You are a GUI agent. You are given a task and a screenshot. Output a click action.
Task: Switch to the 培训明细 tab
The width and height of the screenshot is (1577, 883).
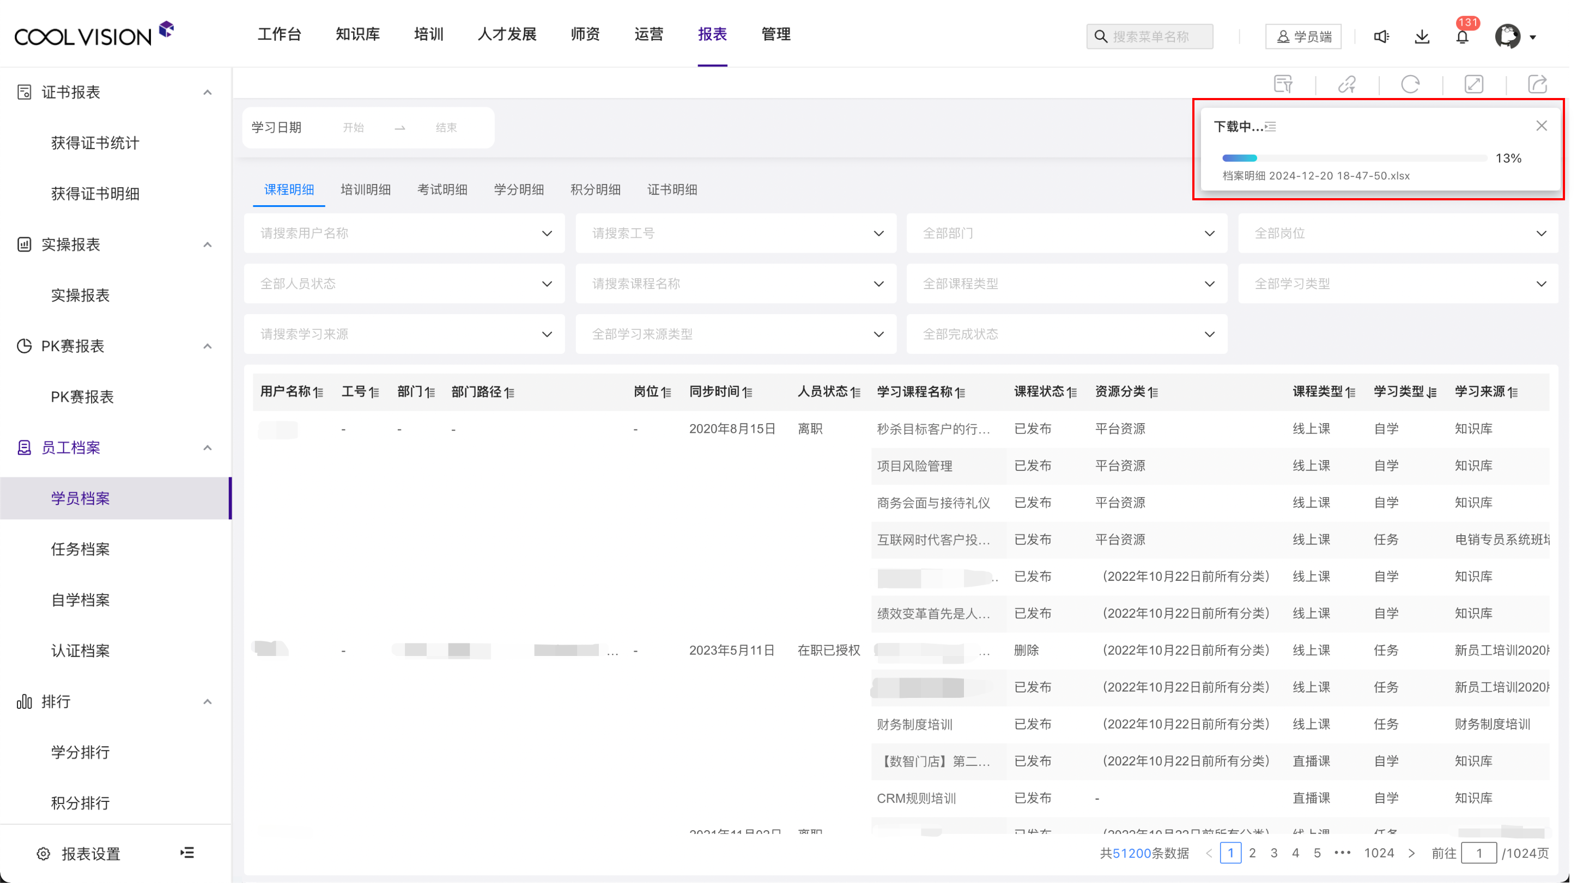[x=366, y=189]
